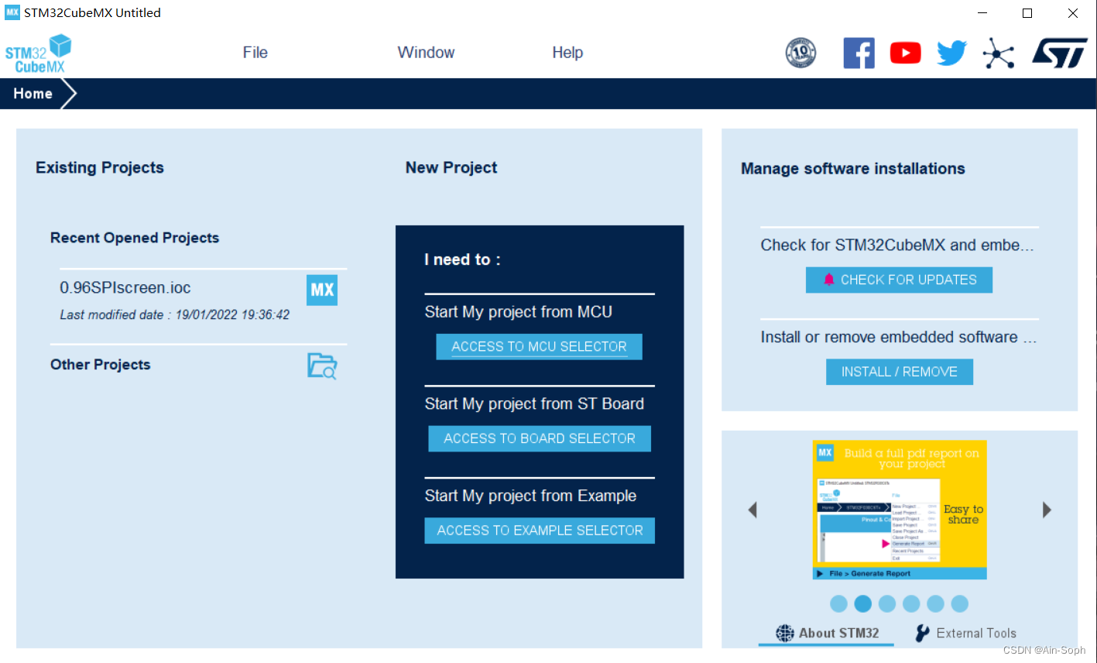The height and width of the screenshot is (663, 1097).
Task: Click the MX icon beside 0.96SPIscreen.ioc
Action: point(322,290)
